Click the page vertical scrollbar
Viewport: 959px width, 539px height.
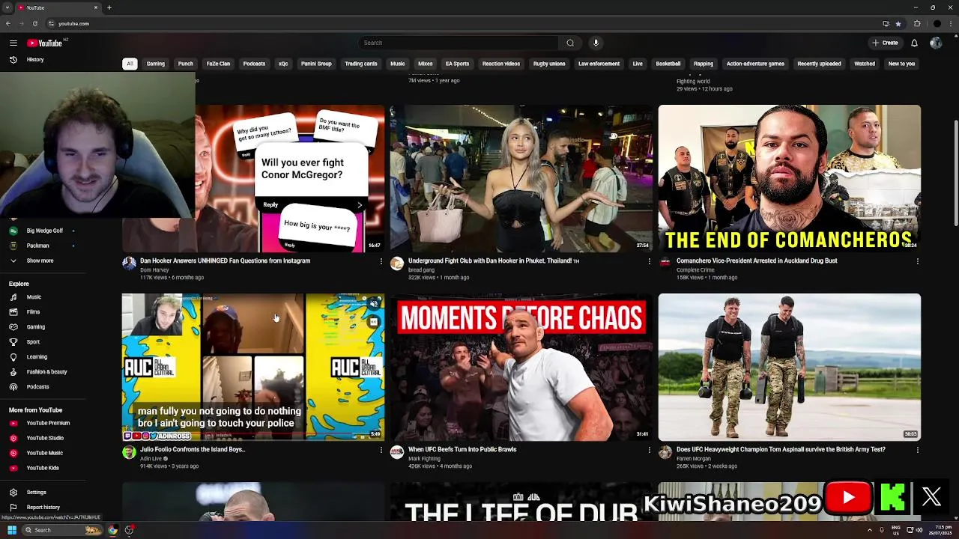point(955,172)
